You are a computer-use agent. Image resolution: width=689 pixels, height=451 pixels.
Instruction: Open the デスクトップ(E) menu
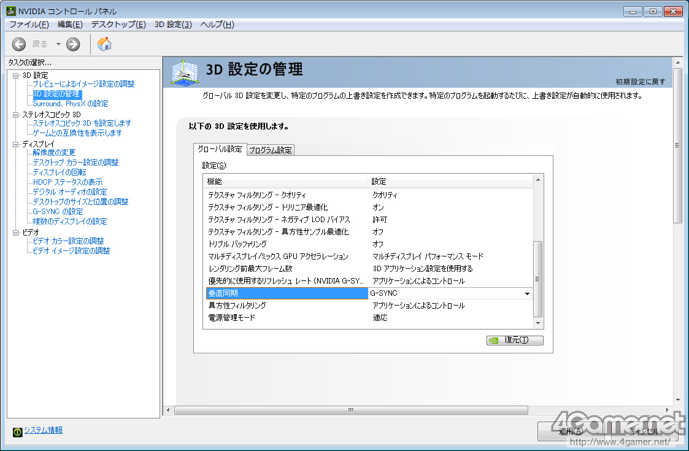coord(118,24)
